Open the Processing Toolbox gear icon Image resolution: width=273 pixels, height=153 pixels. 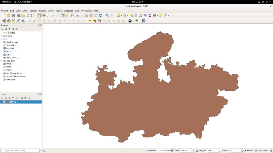click(145, 15)
